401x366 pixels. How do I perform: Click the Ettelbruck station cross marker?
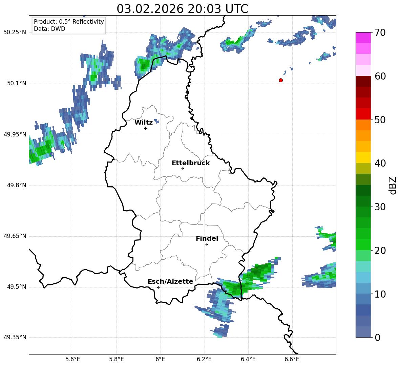[183, 169]
